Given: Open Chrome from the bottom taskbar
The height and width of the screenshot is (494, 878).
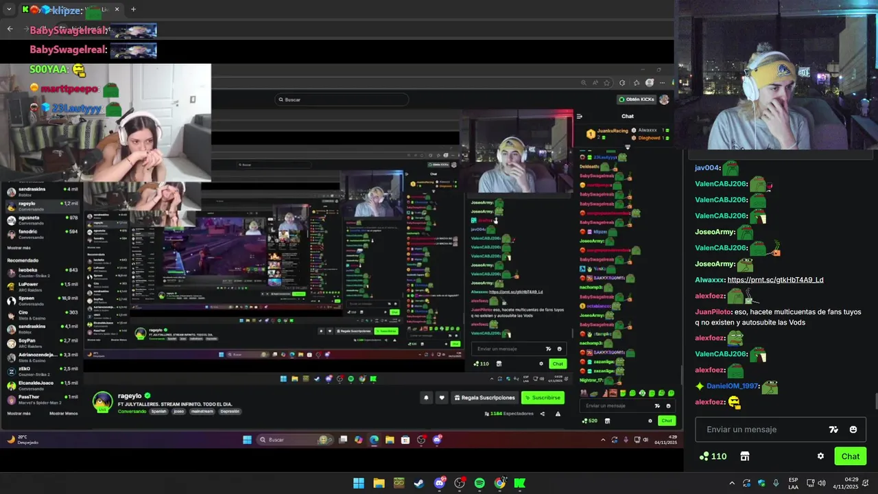Looking at the screenshot, I should click(x=500, y=483).
